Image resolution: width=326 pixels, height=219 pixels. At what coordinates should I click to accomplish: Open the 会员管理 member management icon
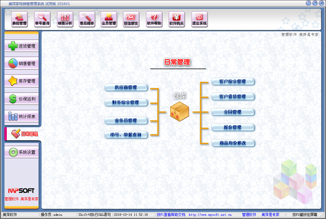point(109,19)
